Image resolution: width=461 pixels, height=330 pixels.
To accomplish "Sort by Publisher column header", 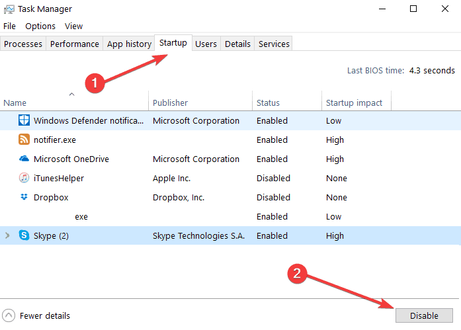I will tap(170, 103).
